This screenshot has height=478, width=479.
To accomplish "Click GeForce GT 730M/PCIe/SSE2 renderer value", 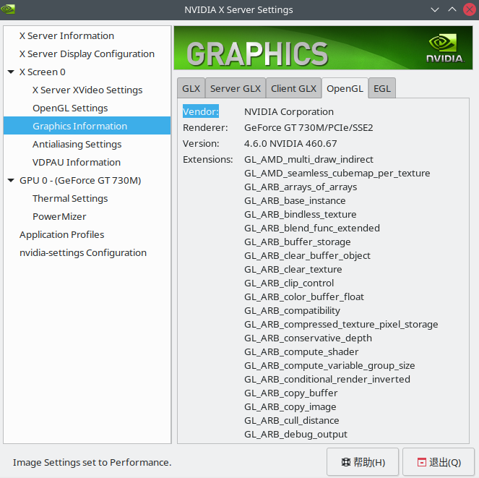I will (x=308, y=127).
